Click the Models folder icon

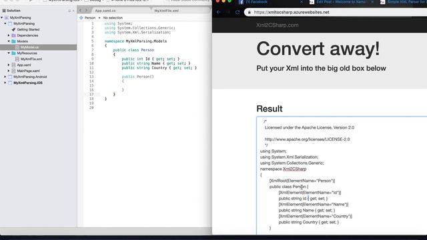pyautogui.click(x=13, y=41)
